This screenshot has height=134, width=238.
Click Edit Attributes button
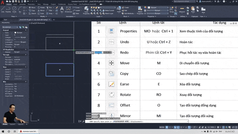click(x=128, y=13)
